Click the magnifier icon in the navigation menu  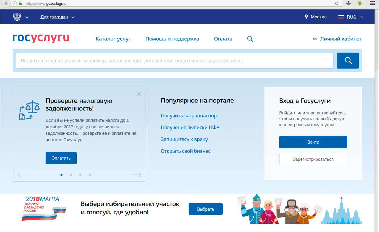tap(250, 39)
